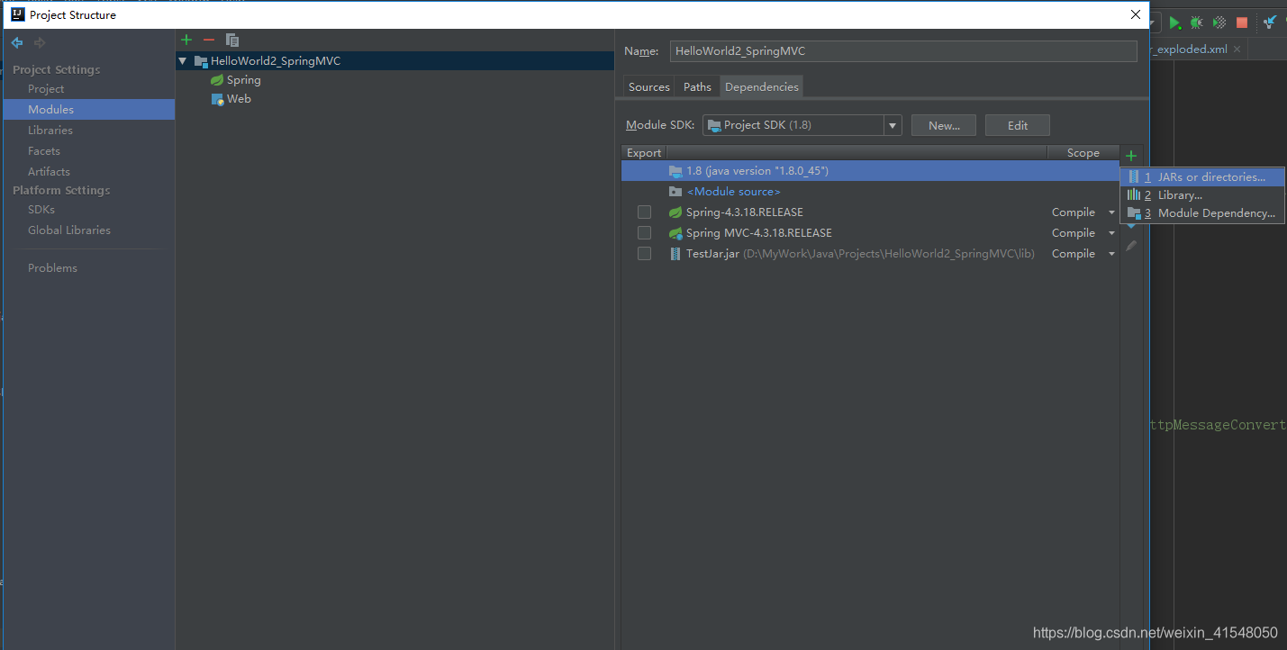Image resolution: width=1287 pixels, height=650 pixels.
Task: Click the New... SDK button
Action: coord(945,125)
